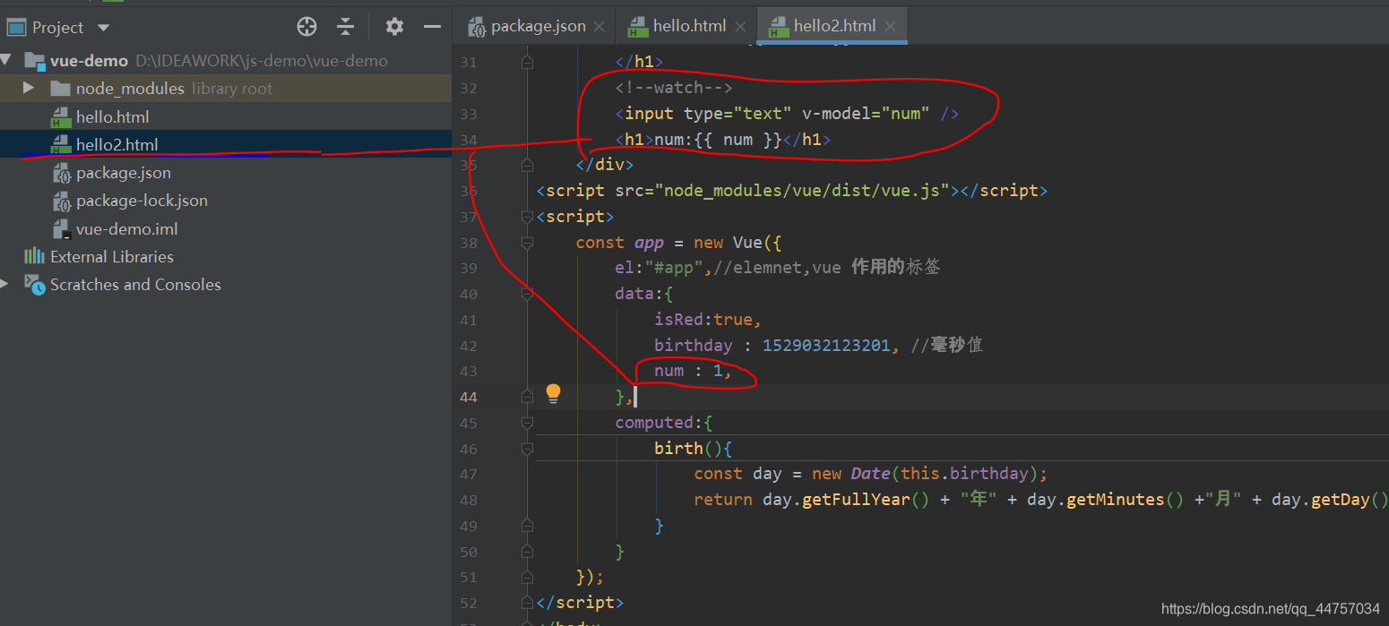Click '<h1>num:{{ num }}</h1>' line
Image resolution: width=1389 pixels, height=626 pixels.
(722, 140)
